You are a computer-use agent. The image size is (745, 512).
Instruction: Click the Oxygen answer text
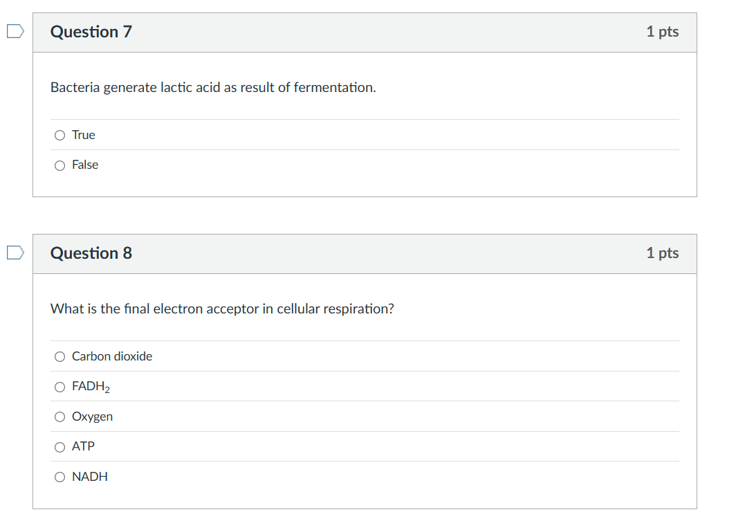click(92, 417)
